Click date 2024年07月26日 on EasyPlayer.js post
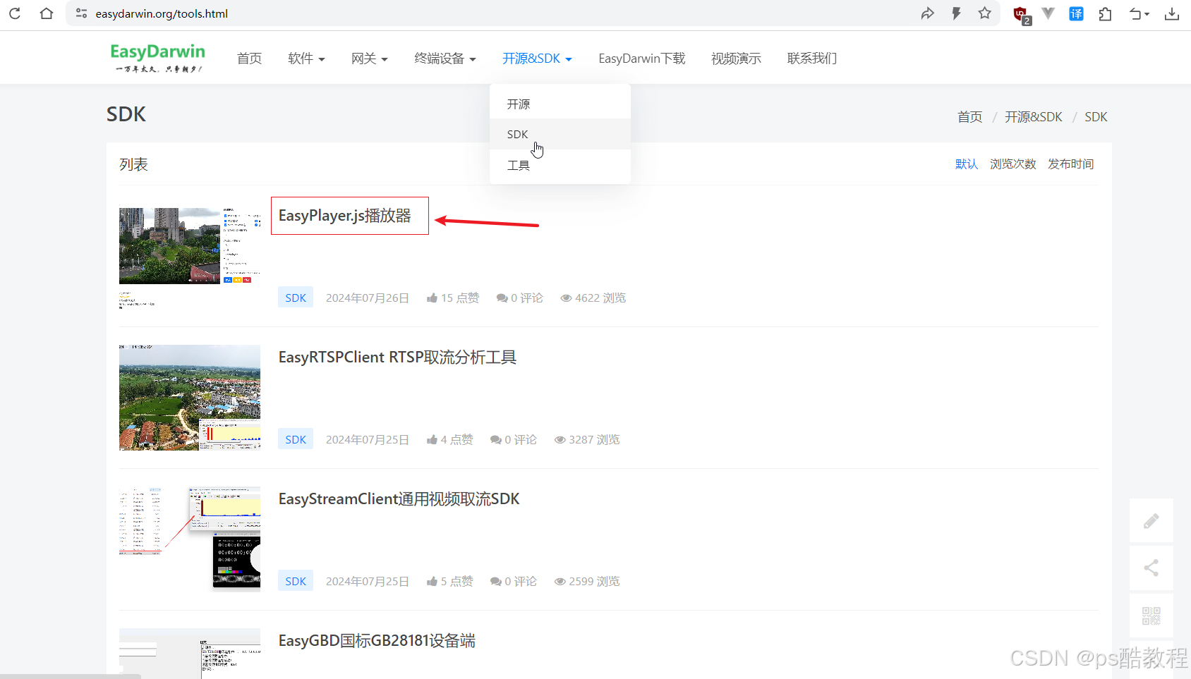1191x679 pixels. 368,298
